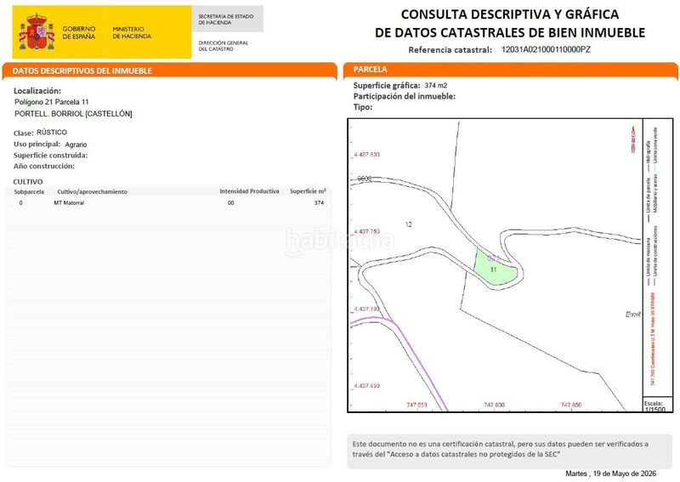The image size is (680, 482).
Task: Click the Spanish coat of arms emblem
Action: coord(37,31)
